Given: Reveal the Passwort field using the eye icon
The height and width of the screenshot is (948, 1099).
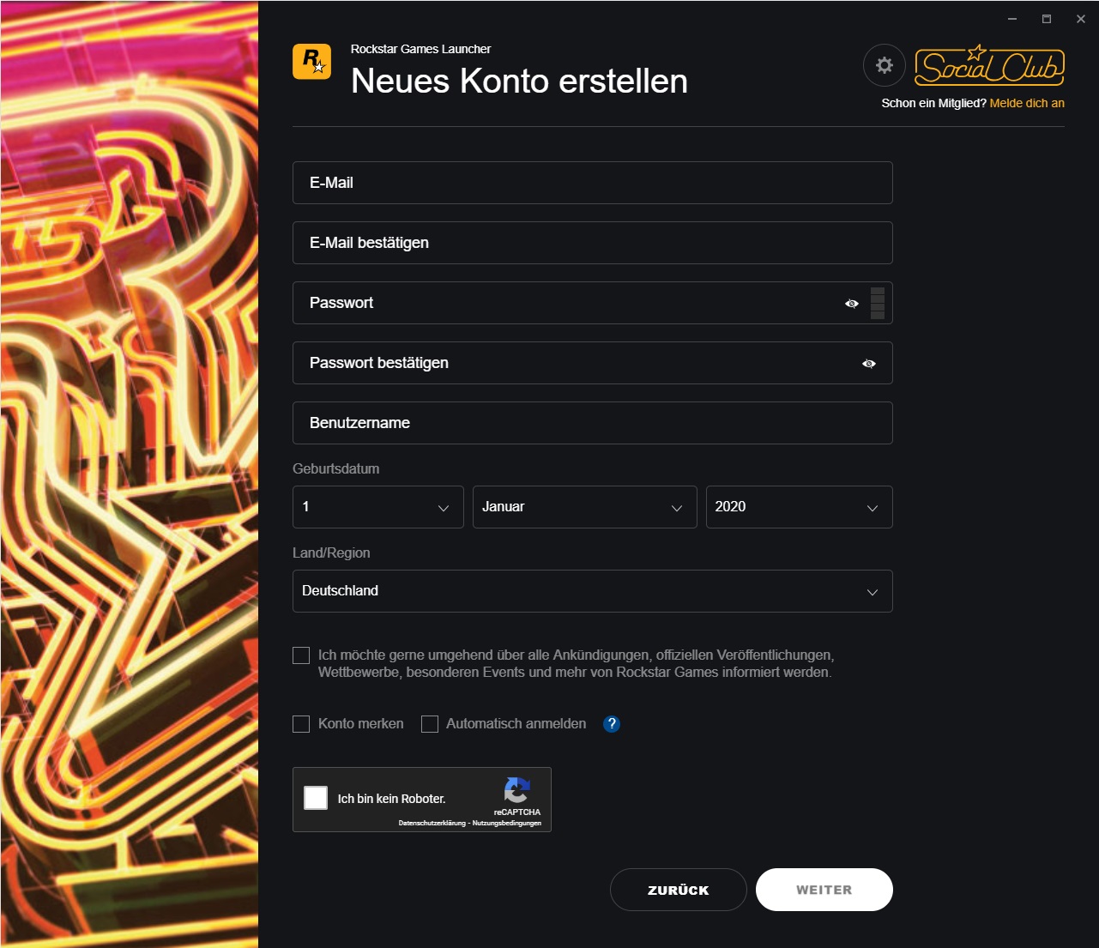Looking at the screenshot, I should click(851, 303).
